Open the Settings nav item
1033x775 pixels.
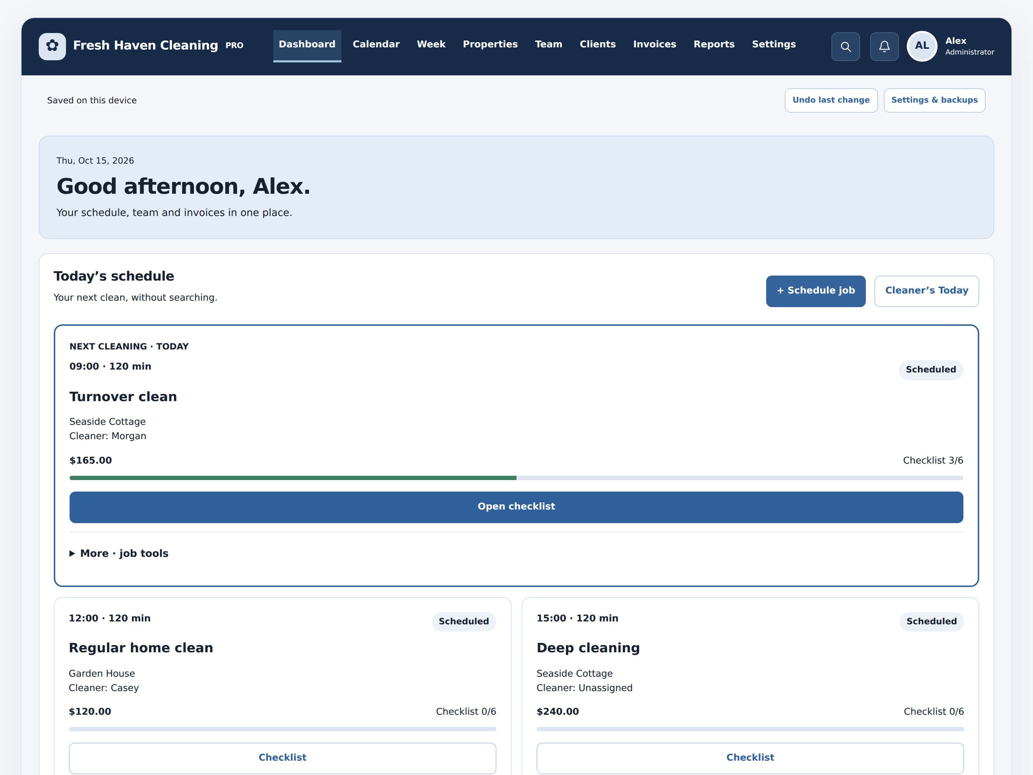pos(774,44)
